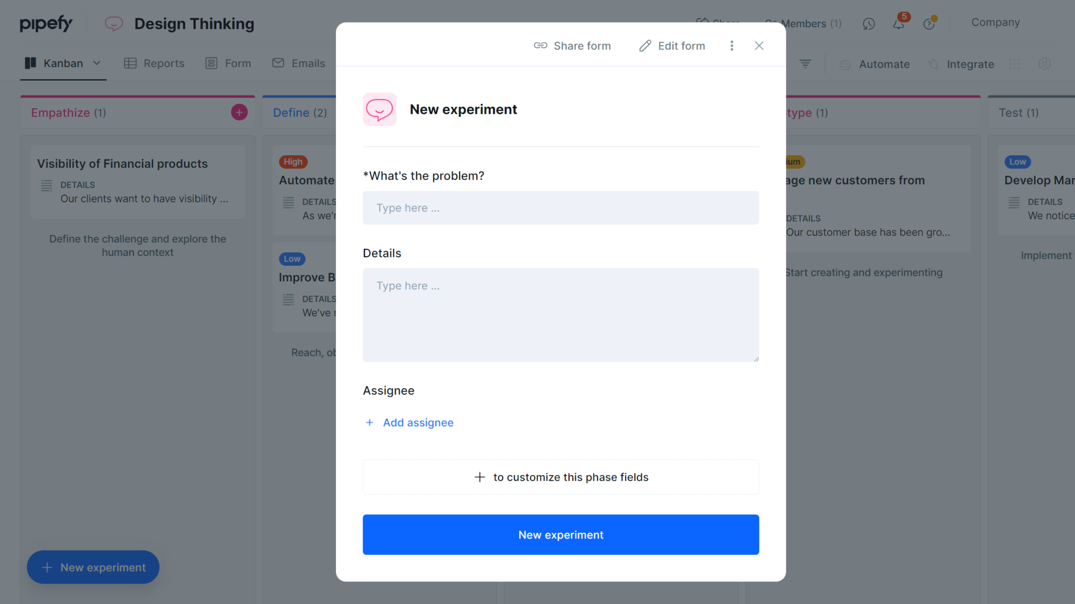Open the Company menu

pyautogui.click(x=995, y=22)
